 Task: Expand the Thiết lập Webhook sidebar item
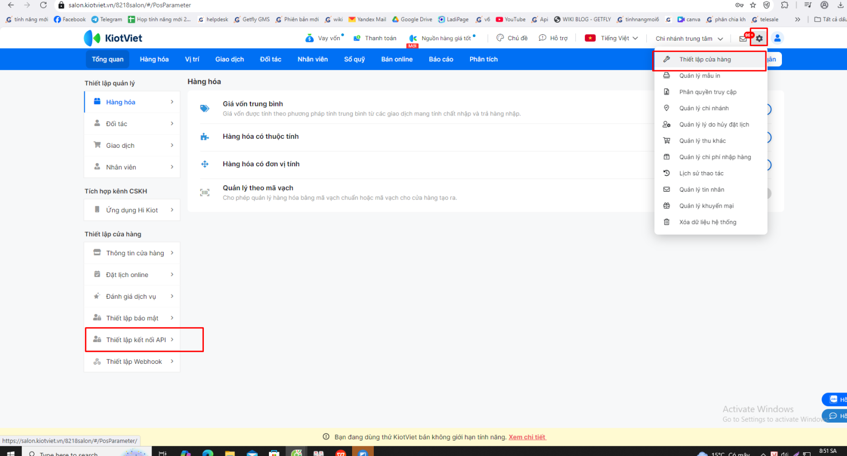click(x=134, y=362)
